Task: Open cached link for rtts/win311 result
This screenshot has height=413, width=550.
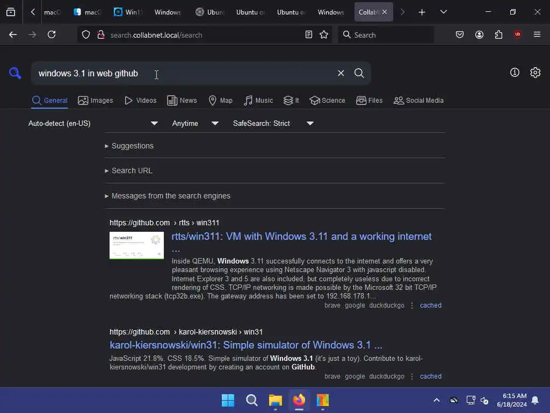Action: click(430, 305)
